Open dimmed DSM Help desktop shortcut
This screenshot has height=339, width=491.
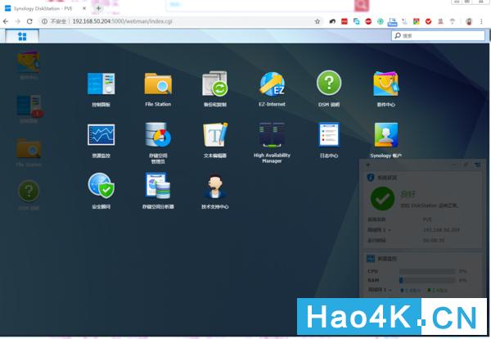point(29,191)
